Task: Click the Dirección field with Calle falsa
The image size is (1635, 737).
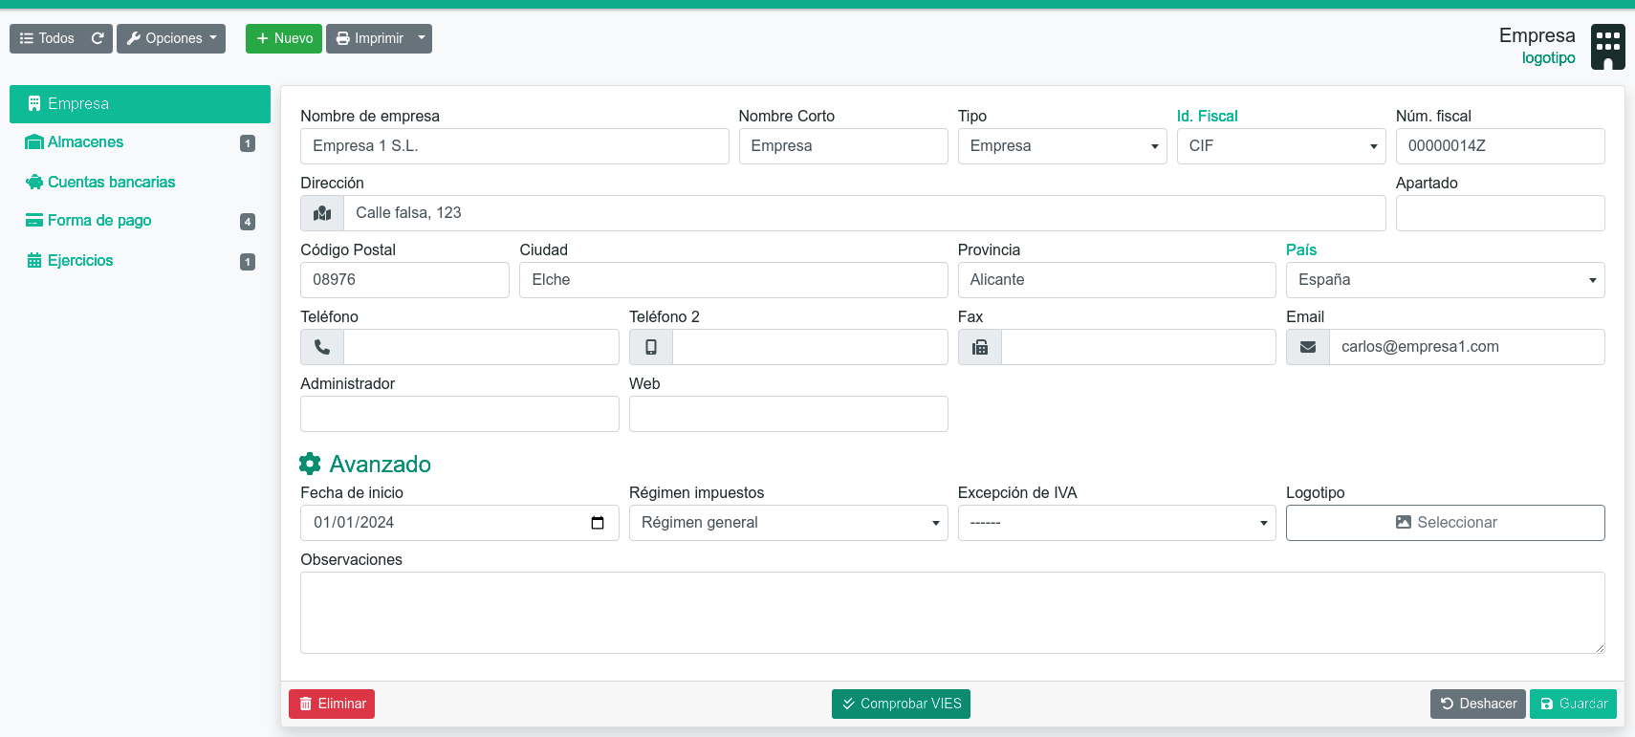Action: [864, 213]
